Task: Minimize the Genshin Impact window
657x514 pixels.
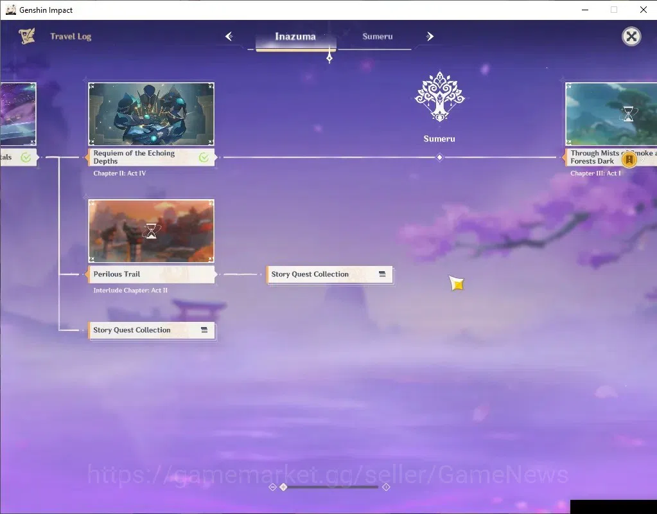Action: point(585,10)
